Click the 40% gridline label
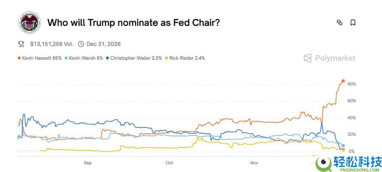 (352, 118)
